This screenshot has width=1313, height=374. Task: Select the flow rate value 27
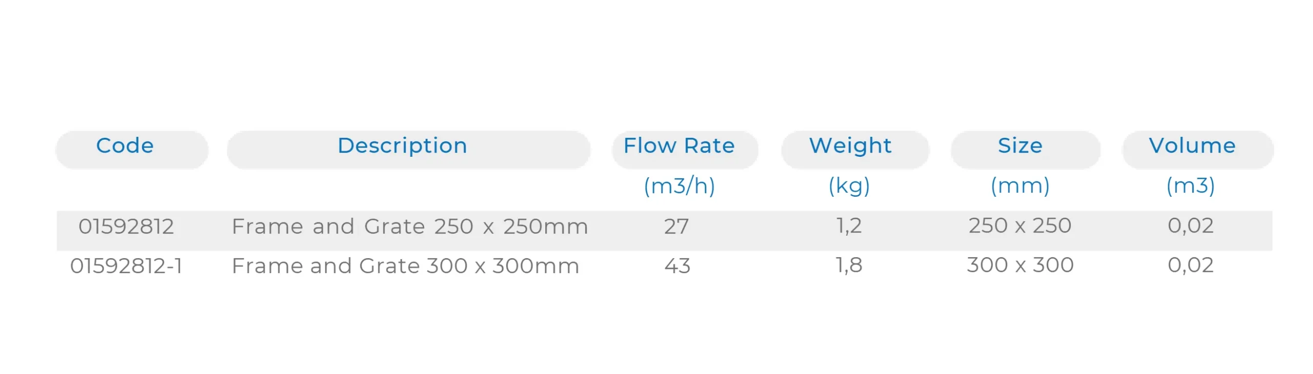coord(677,226)
